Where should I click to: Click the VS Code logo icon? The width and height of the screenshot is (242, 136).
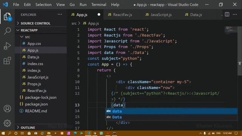(x=5, y=5)
